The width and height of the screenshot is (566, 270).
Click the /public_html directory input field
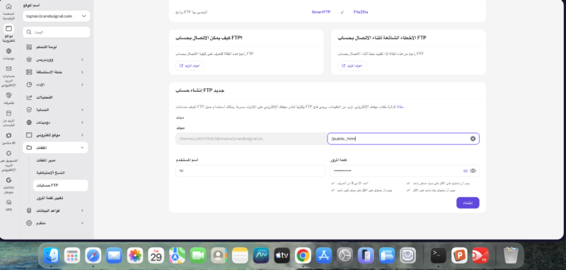403,139
